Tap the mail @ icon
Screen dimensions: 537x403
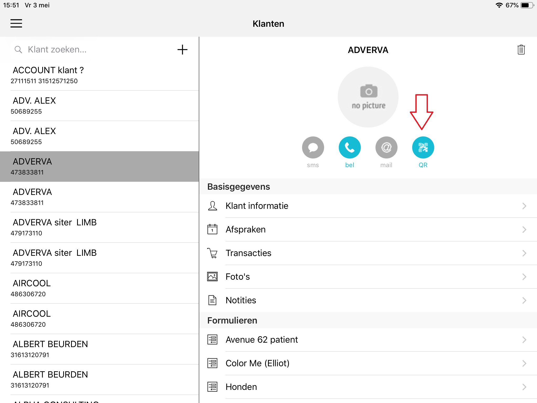386,147
